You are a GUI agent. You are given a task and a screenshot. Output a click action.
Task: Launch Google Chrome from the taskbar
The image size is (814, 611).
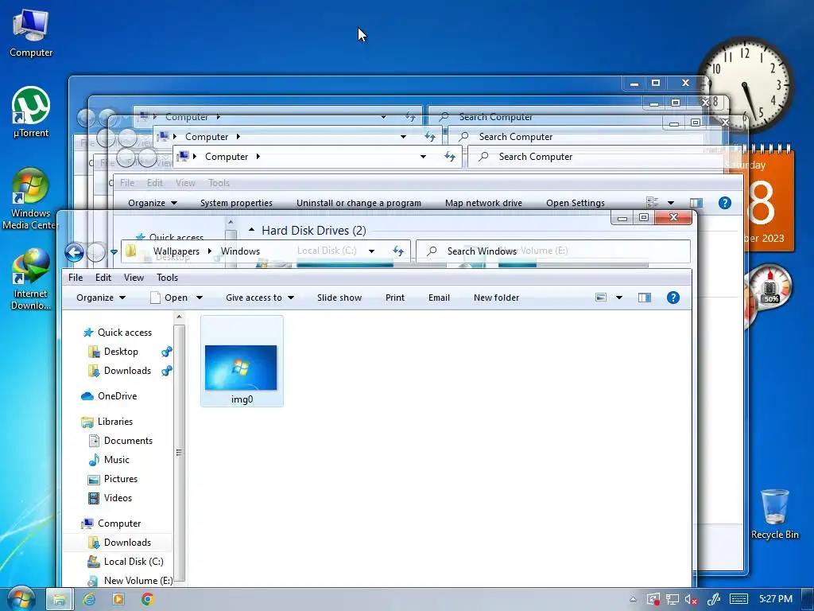[x=147, y=600]
